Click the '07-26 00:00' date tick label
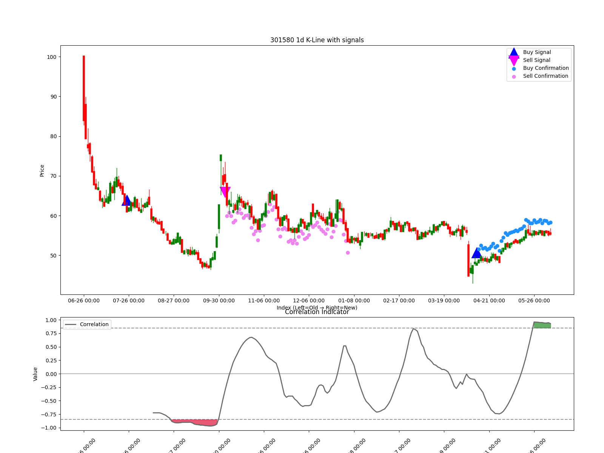604x453 pixels. (x=129, y=301)
